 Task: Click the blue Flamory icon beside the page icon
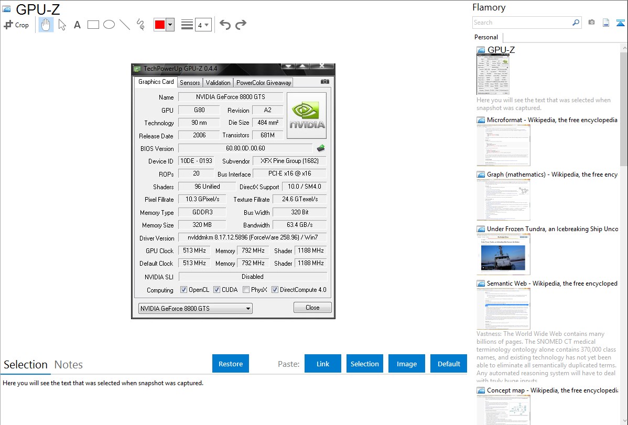click(x=620, y=23)
